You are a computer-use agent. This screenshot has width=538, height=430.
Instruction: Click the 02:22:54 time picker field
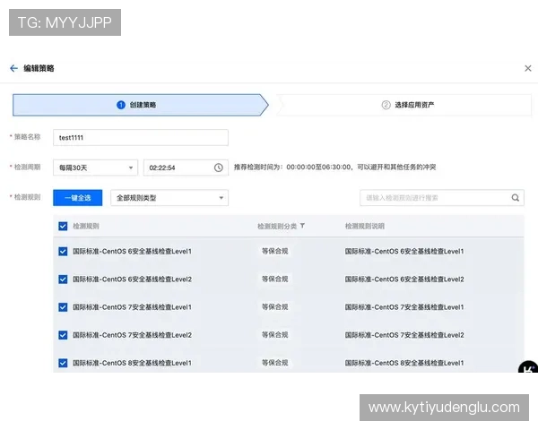pos(186,168)
